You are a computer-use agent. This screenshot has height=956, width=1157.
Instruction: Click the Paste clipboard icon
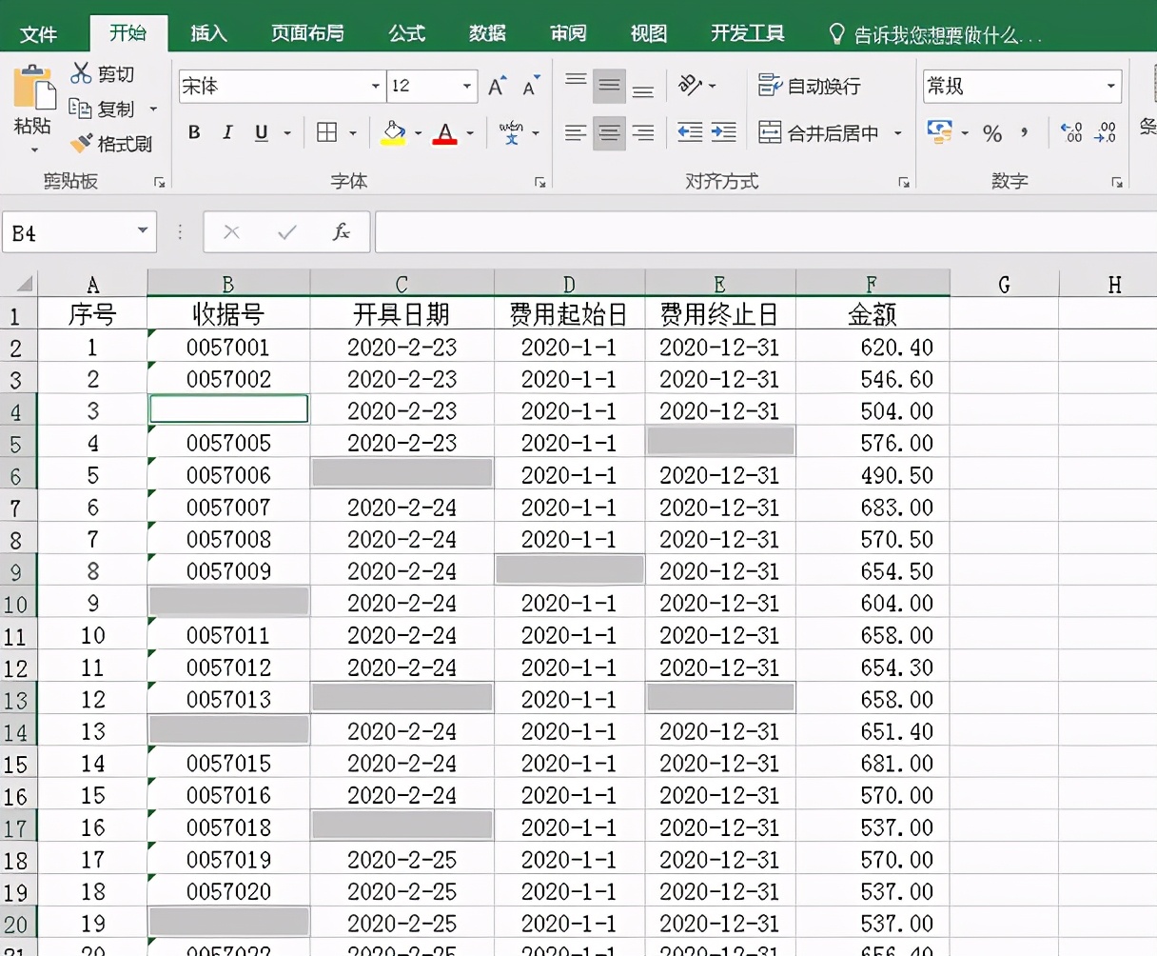click(33, 88)
